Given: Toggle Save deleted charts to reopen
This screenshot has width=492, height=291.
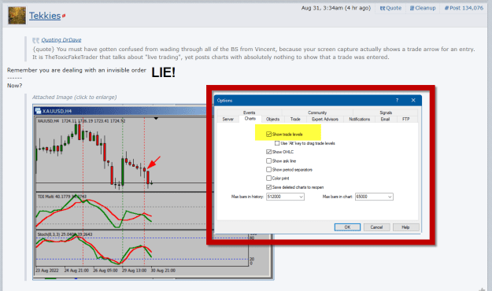Looking at the screenshot, I should pyautogui.click(x=268, y=187).
